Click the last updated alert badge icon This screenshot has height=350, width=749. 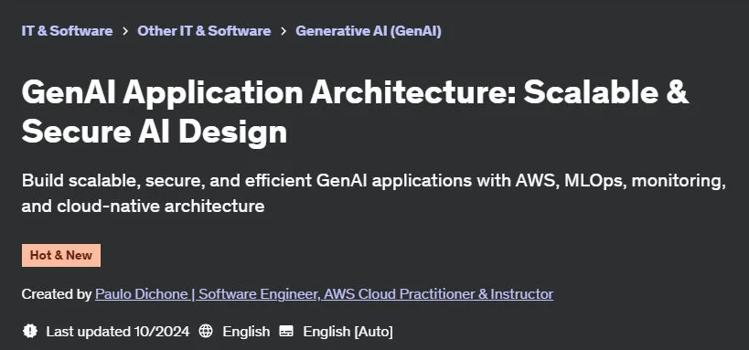point(30,331)
